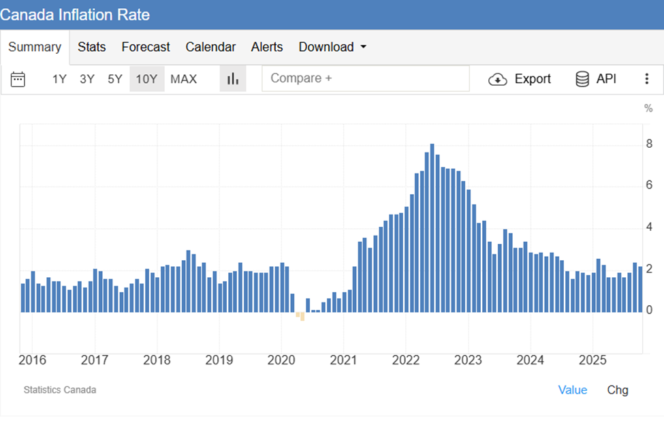The height and width of the screenshot is (425, 664).
Task: Set chart range to 1Y
Action: [x=59, y=79]
